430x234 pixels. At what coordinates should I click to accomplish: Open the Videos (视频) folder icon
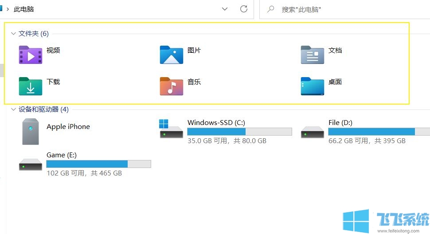(x=30, y=55)
